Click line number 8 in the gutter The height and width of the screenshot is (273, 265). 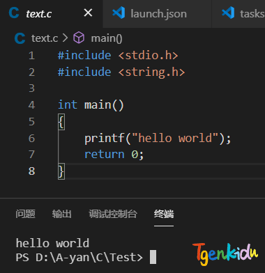(31, 171)
